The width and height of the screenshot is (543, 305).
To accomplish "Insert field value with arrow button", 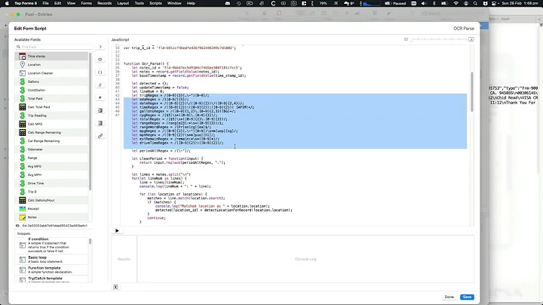I will click(100, 47).
